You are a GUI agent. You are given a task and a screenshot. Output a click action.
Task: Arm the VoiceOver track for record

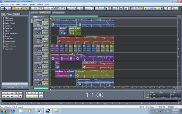click(x=42, y=28)
